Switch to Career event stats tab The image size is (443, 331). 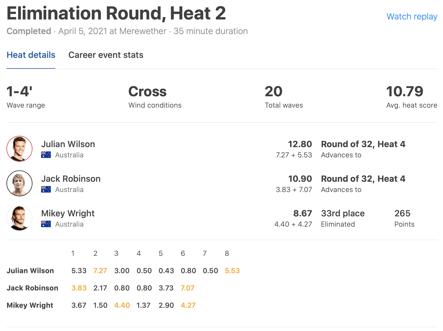point(106,55)
